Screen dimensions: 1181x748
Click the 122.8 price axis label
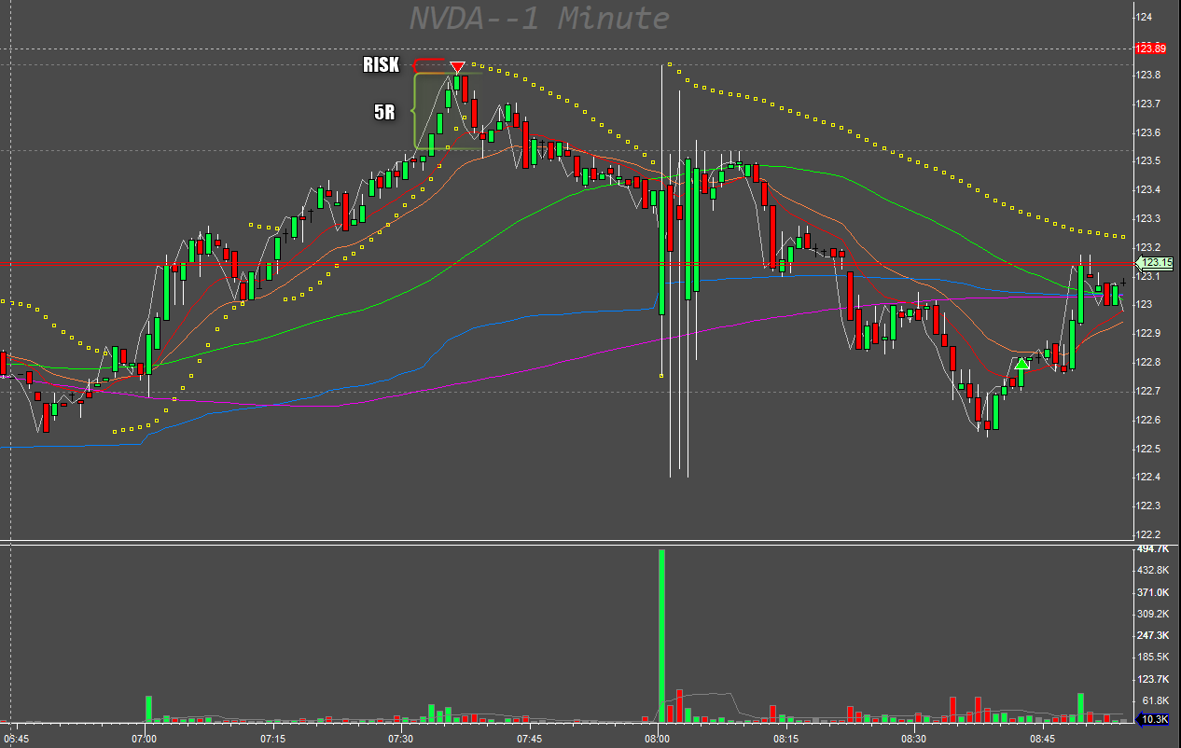(1148, 362)
